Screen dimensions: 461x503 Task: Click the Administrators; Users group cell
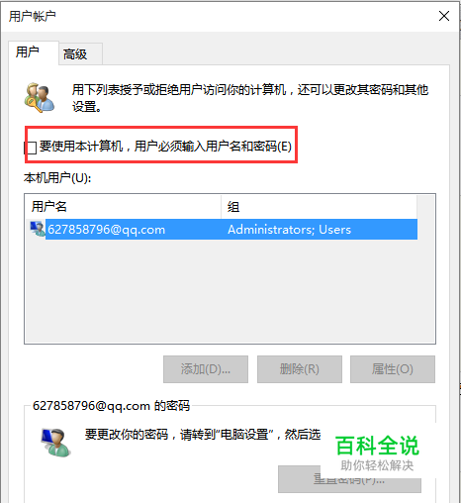pos(289,229)
